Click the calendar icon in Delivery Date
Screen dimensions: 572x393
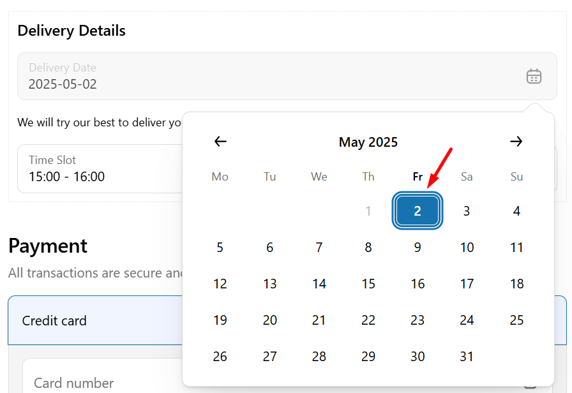[x=534, y=77]
